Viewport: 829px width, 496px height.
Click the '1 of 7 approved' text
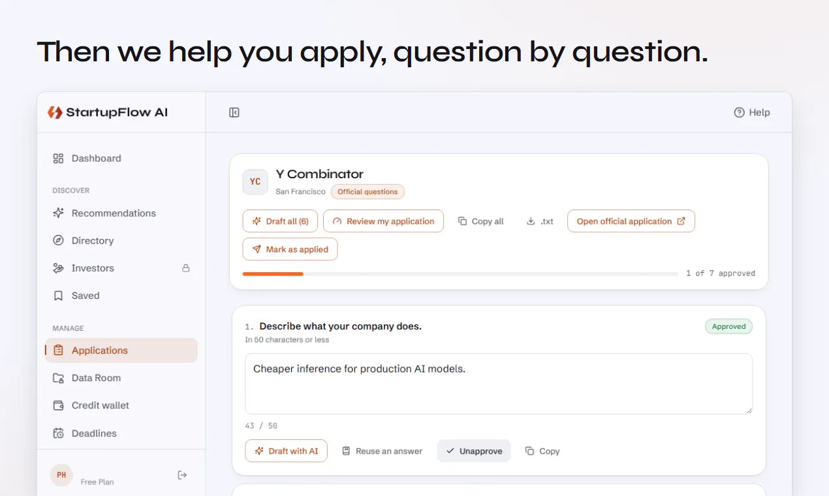(x=721, y=273)
